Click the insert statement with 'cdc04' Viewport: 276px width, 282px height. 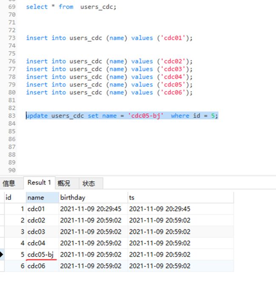(x=109, y=77)
